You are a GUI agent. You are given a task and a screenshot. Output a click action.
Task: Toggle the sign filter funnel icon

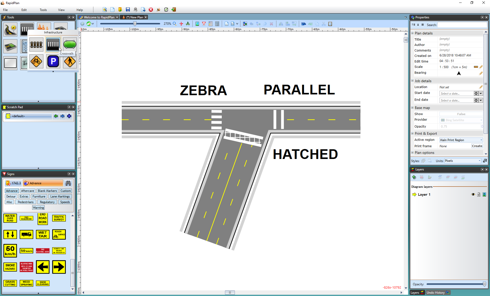(204, 24)
